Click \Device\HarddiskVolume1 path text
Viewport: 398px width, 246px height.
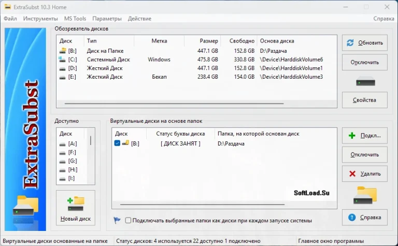pos(291,68)
